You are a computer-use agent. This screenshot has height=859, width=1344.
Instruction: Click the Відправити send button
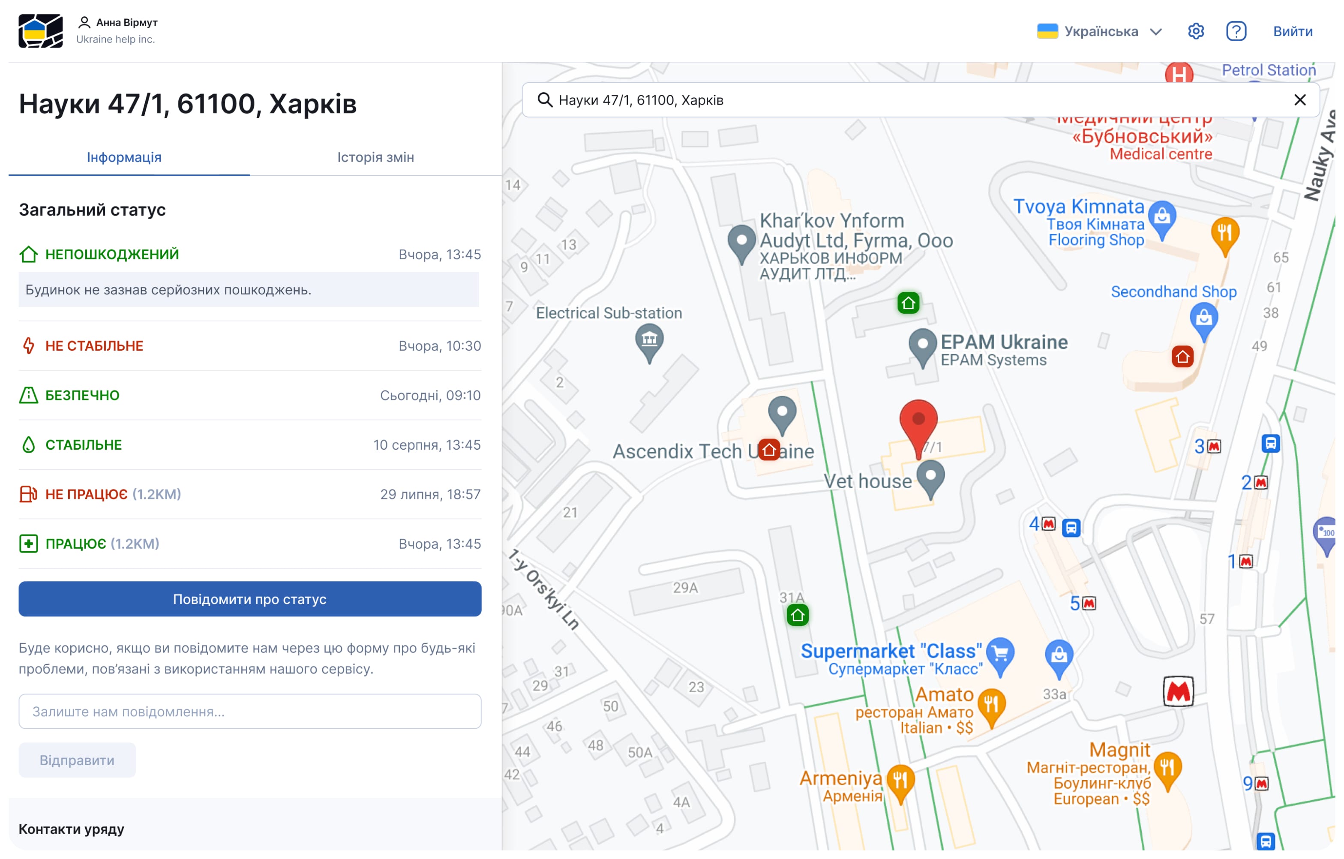tap(77, 760)
